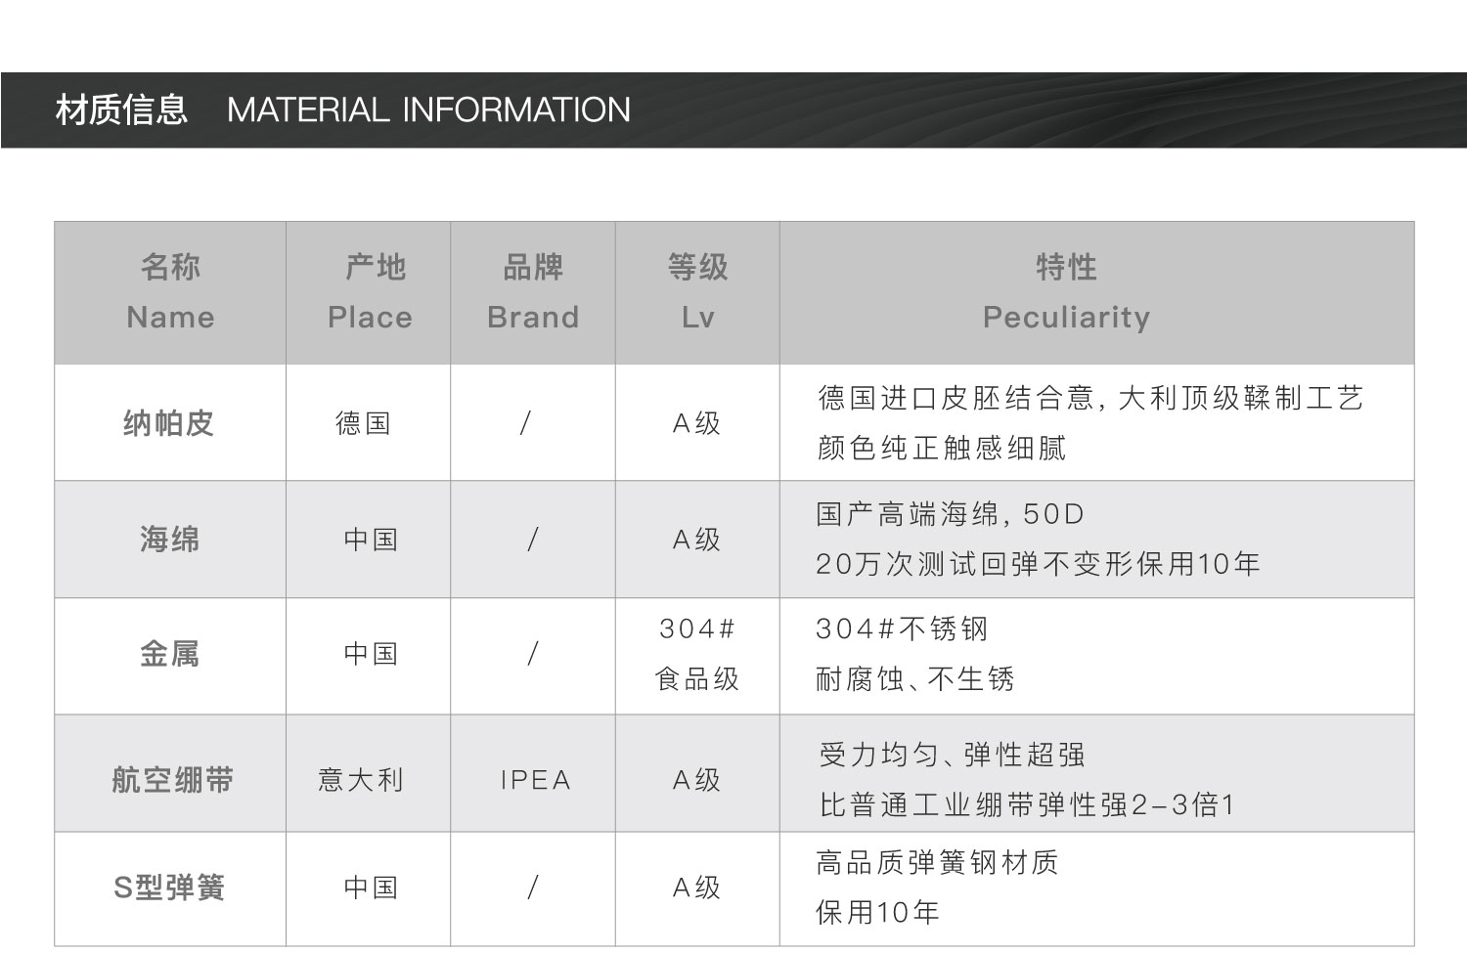The width and height of the screenshot is (1467, 953).
Task: Click the 等级 Lv column header
Action: [x=697, y=292]
